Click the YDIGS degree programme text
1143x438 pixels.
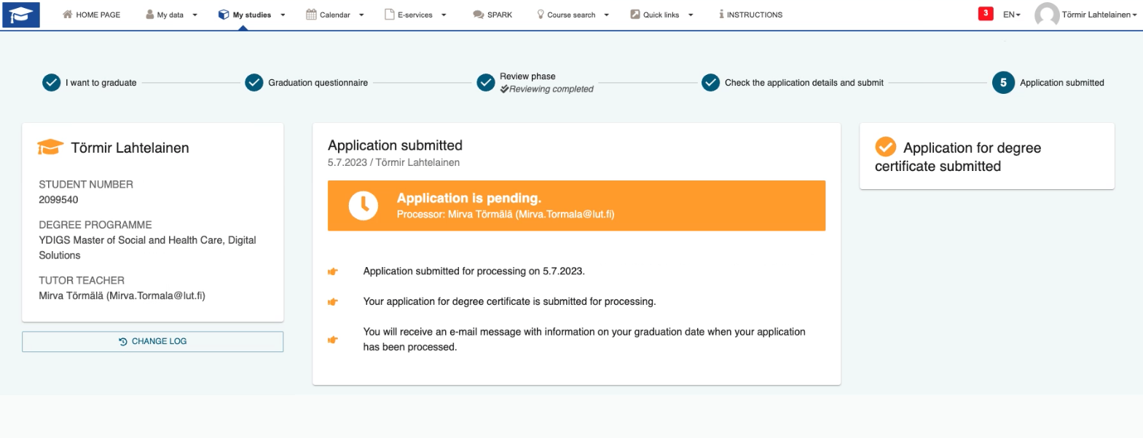147,247
